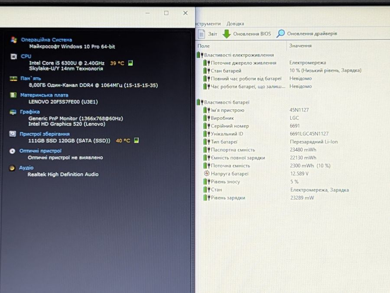390x293 pixels.
Task: Open the Пам'ять section link
Action: point(31,78)
